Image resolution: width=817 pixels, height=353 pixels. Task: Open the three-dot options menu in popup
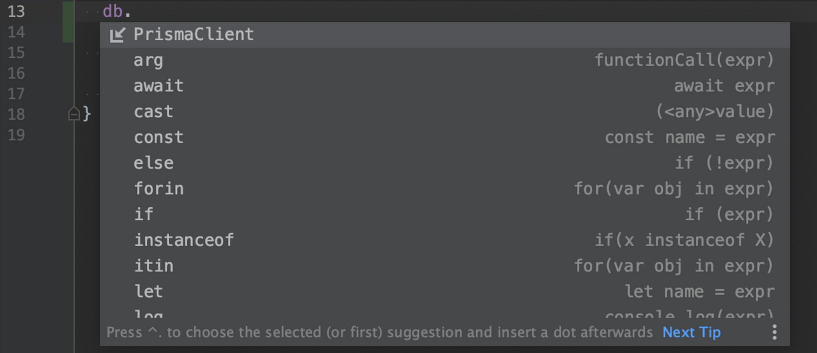click(x=774, y=332)
